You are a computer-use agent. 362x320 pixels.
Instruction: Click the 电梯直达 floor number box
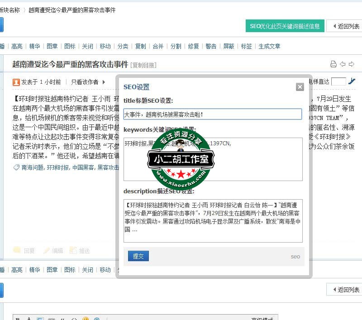pyautogui.click(x=338, y=81)
